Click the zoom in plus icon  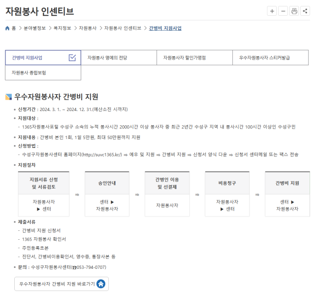pyautogui.click(x=272, y=11)
